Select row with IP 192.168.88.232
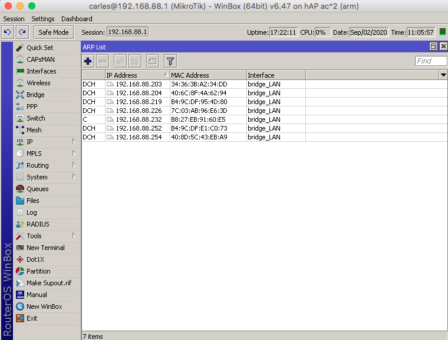 point(264,119)
